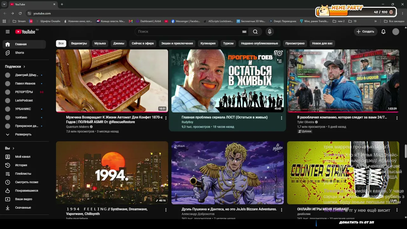Image resolution: width=407 pixels, height=229 pixels.
Task: Filter feed by Джемы
Action: [x=119, y=43]
